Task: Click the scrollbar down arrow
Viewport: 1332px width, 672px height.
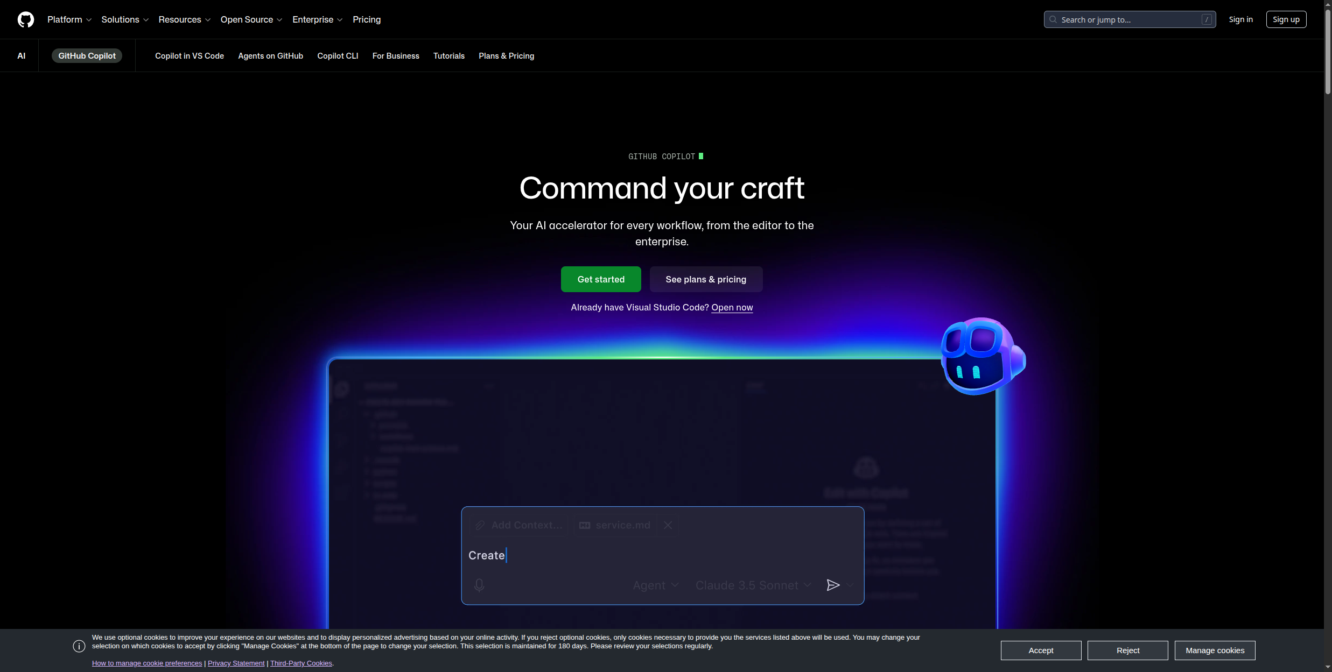Action: coord(1328,668)
